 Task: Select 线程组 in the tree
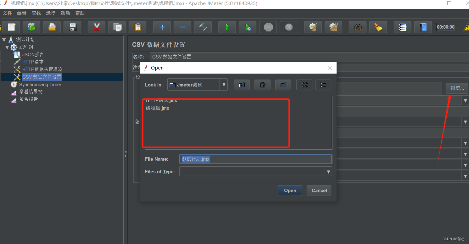26,47
